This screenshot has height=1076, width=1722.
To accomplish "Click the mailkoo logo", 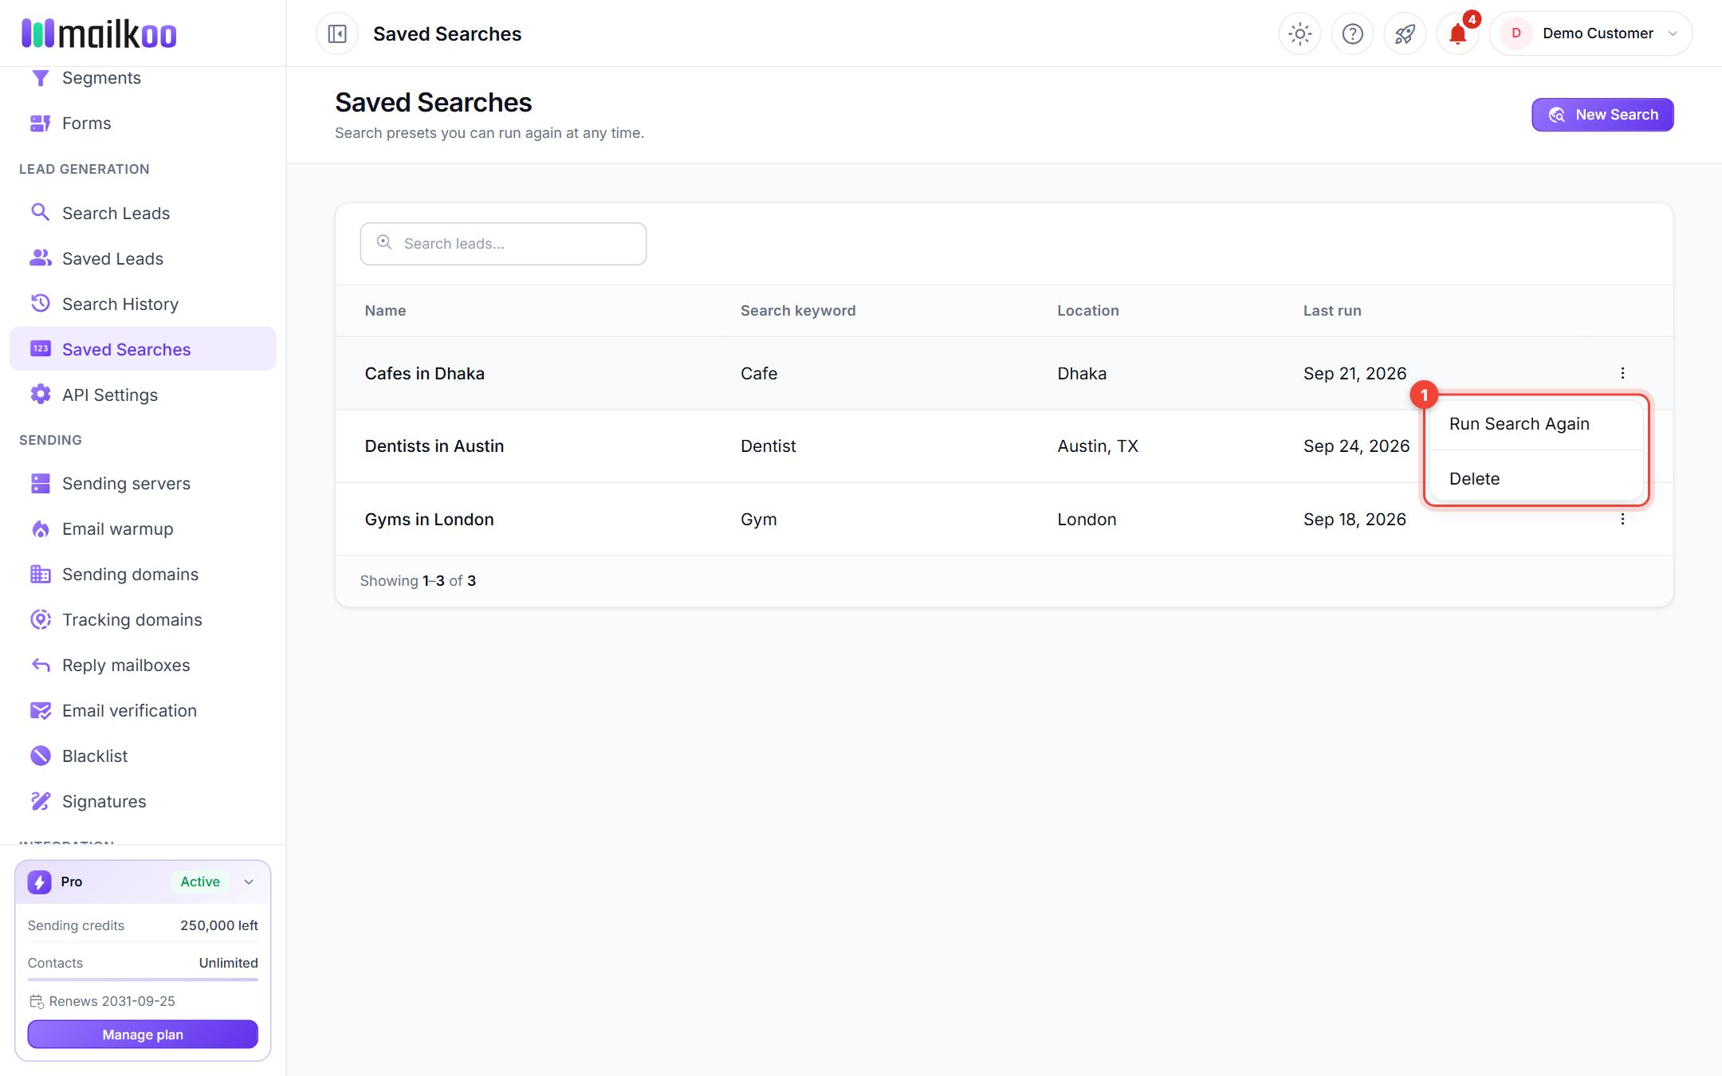I will pyautogui.click(x=99, y=33).
